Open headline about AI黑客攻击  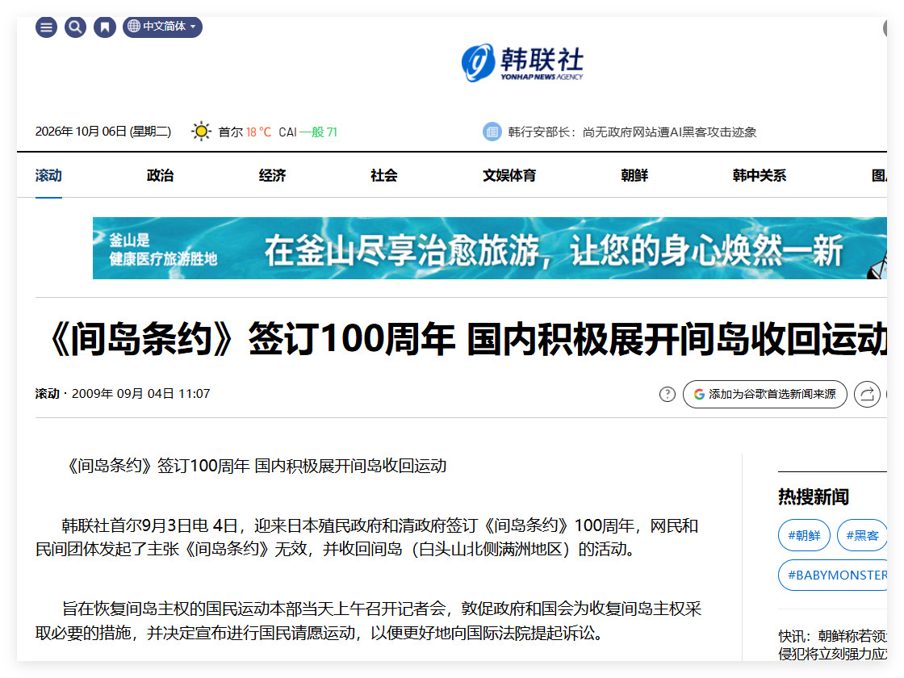pos(632,132)
